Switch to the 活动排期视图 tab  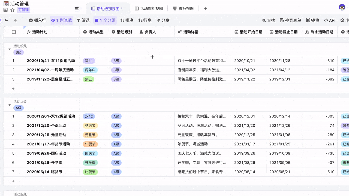[149, 9]
